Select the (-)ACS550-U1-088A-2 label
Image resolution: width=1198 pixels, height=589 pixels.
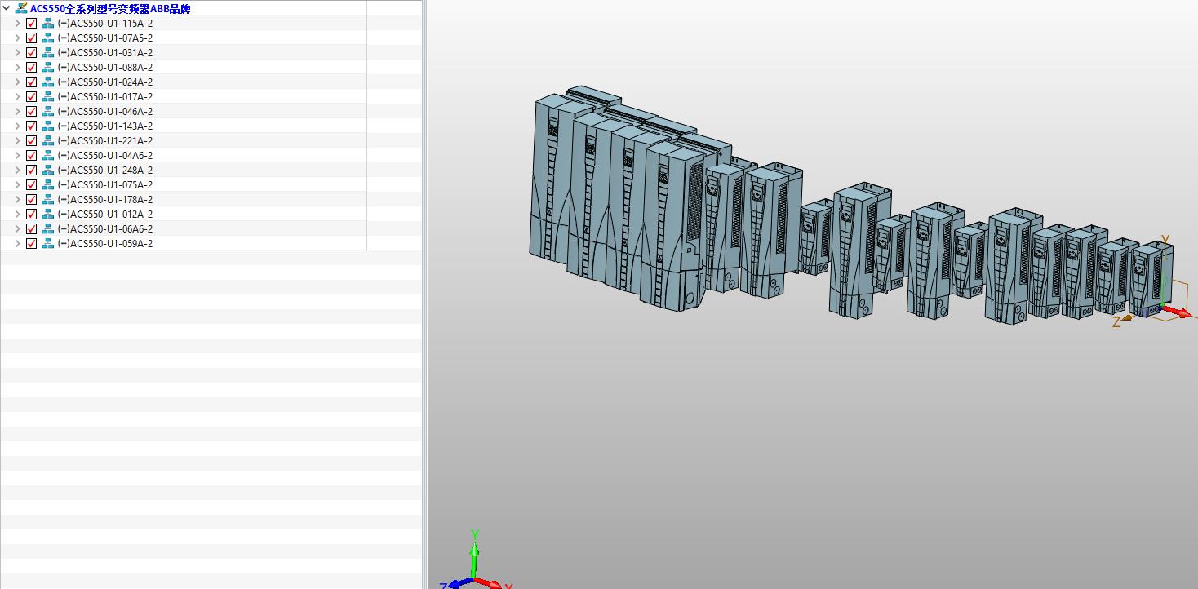[x=105, y=68]
